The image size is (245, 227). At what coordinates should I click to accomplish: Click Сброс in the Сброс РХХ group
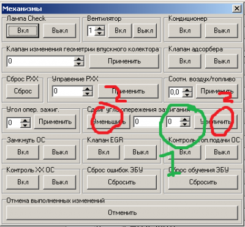[23, 91]
